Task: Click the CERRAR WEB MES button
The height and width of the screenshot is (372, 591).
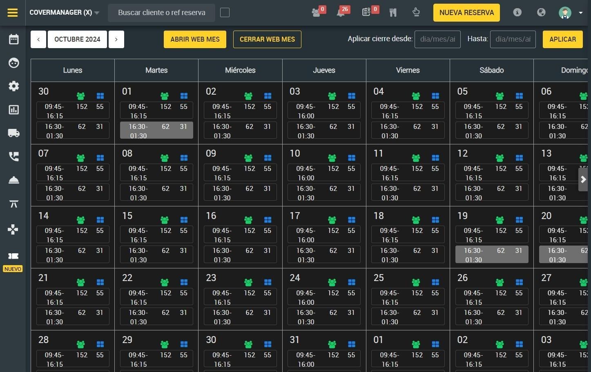Action: (267, 40)
